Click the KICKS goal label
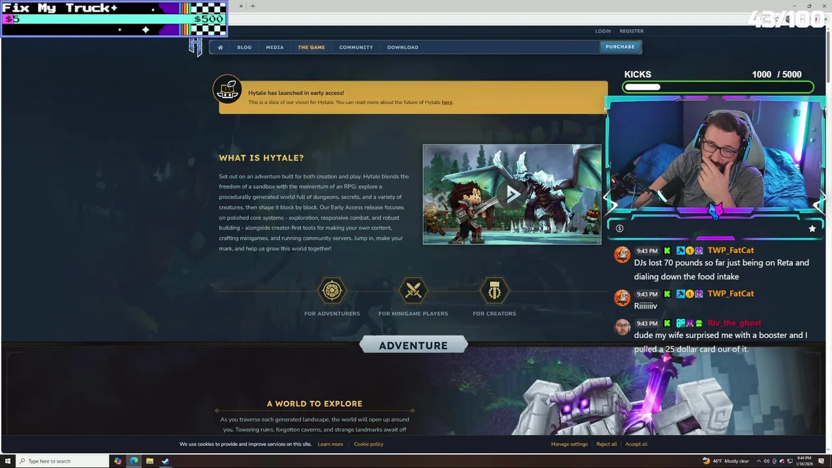832x468 pixels. (638, 74)
